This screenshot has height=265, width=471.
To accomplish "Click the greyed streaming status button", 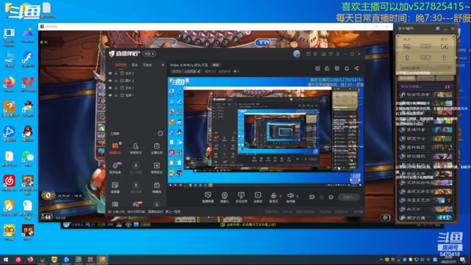I will [349, 197].
